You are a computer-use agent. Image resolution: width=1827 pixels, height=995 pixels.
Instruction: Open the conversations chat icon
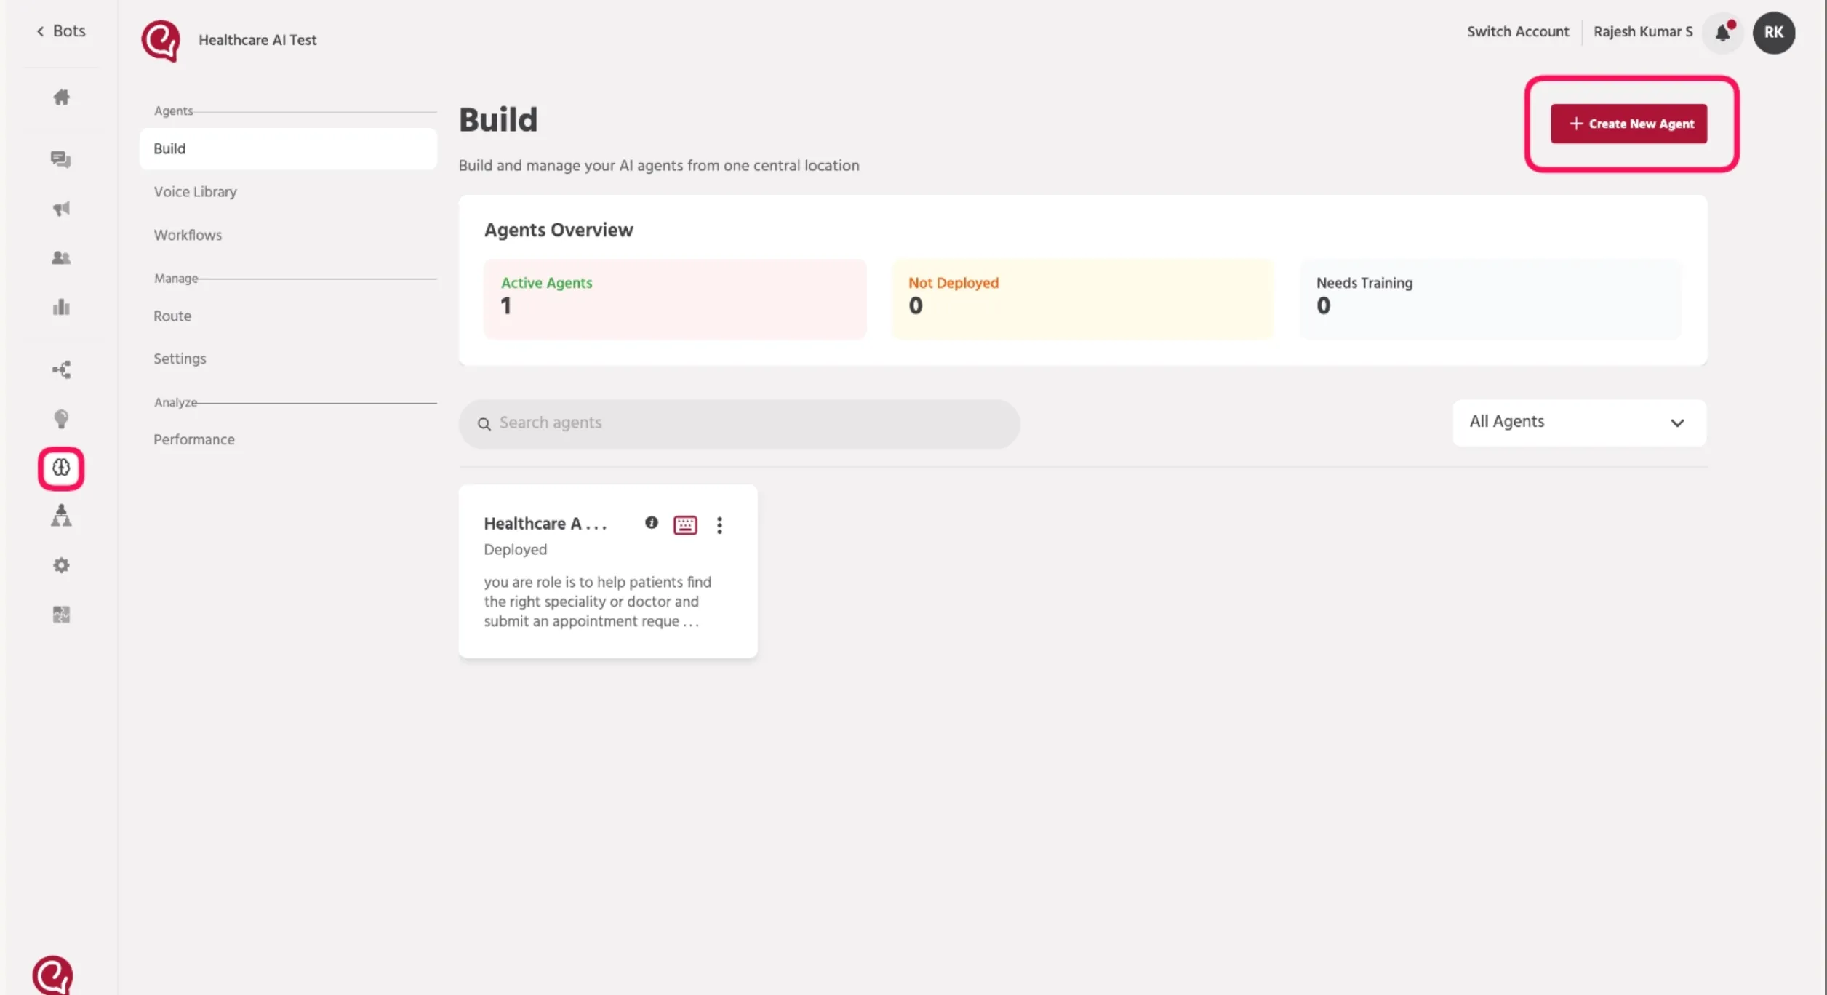[x=61, y=159]
